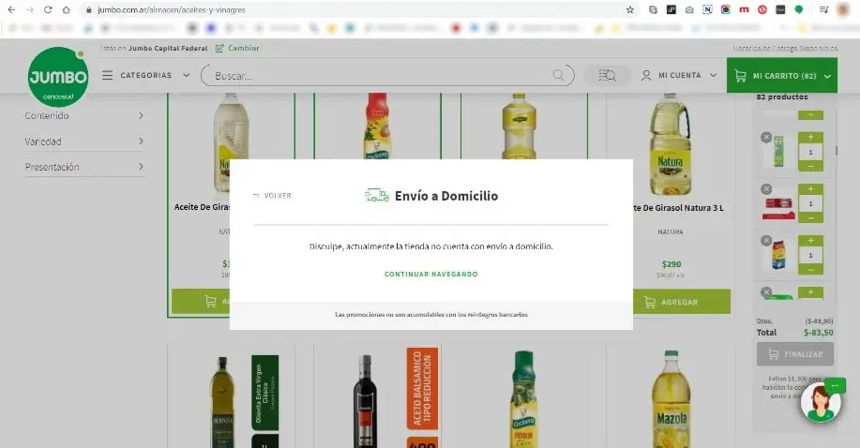Viewport: 860px width, 448px height.
Task: Open the CATEGORIAS hamburger menu icon
Action: point(108,75)
